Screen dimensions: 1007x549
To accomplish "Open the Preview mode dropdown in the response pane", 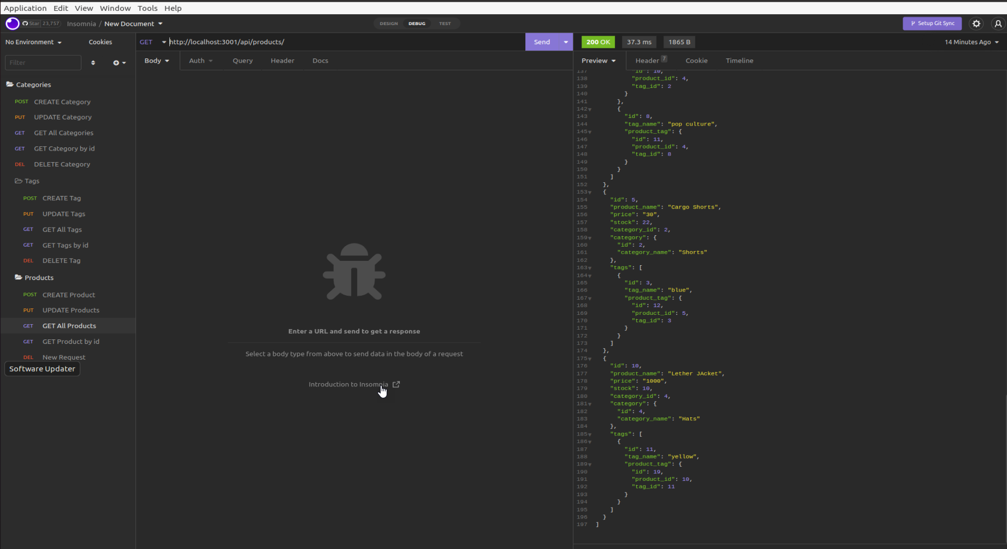I will [599, 61].
